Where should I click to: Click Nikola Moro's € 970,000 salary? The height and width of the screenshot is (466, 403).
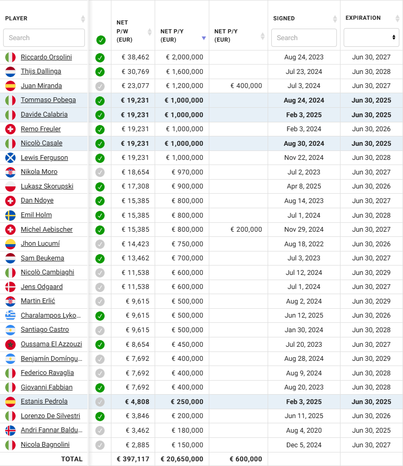(187, 172)
